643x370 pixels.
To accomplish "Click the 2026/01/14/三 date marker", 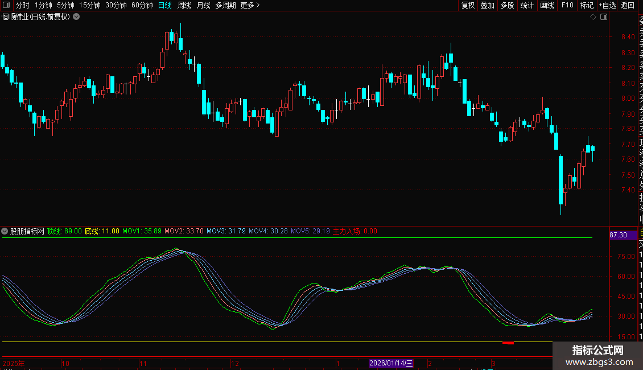I will tap(391, 363).
